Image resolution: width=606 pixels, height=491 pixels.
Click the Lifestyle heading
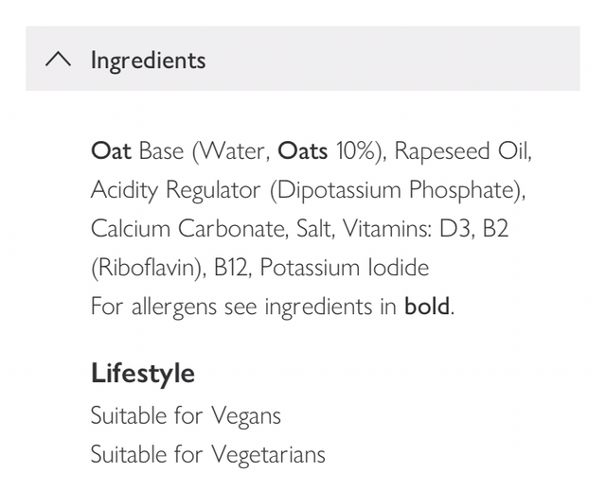click(143, 373)
